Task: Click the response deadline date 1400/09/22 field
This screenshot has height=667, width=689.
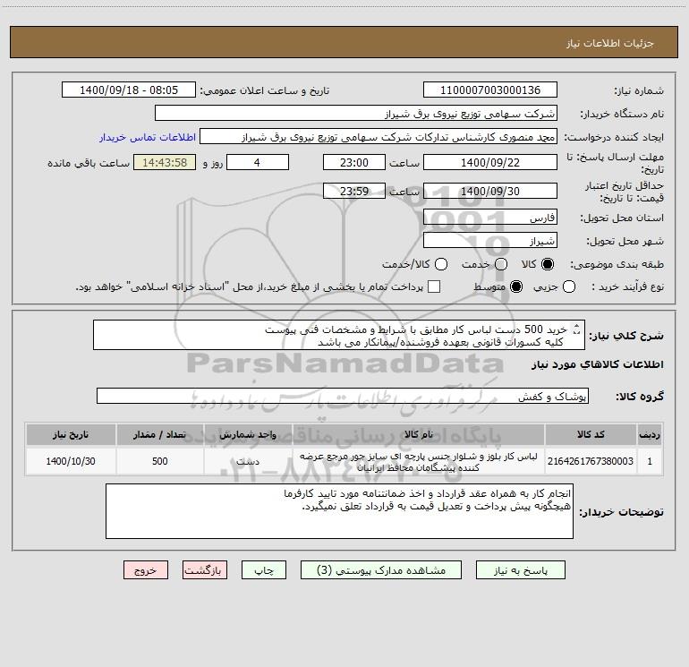Action: tap(490, 162)
